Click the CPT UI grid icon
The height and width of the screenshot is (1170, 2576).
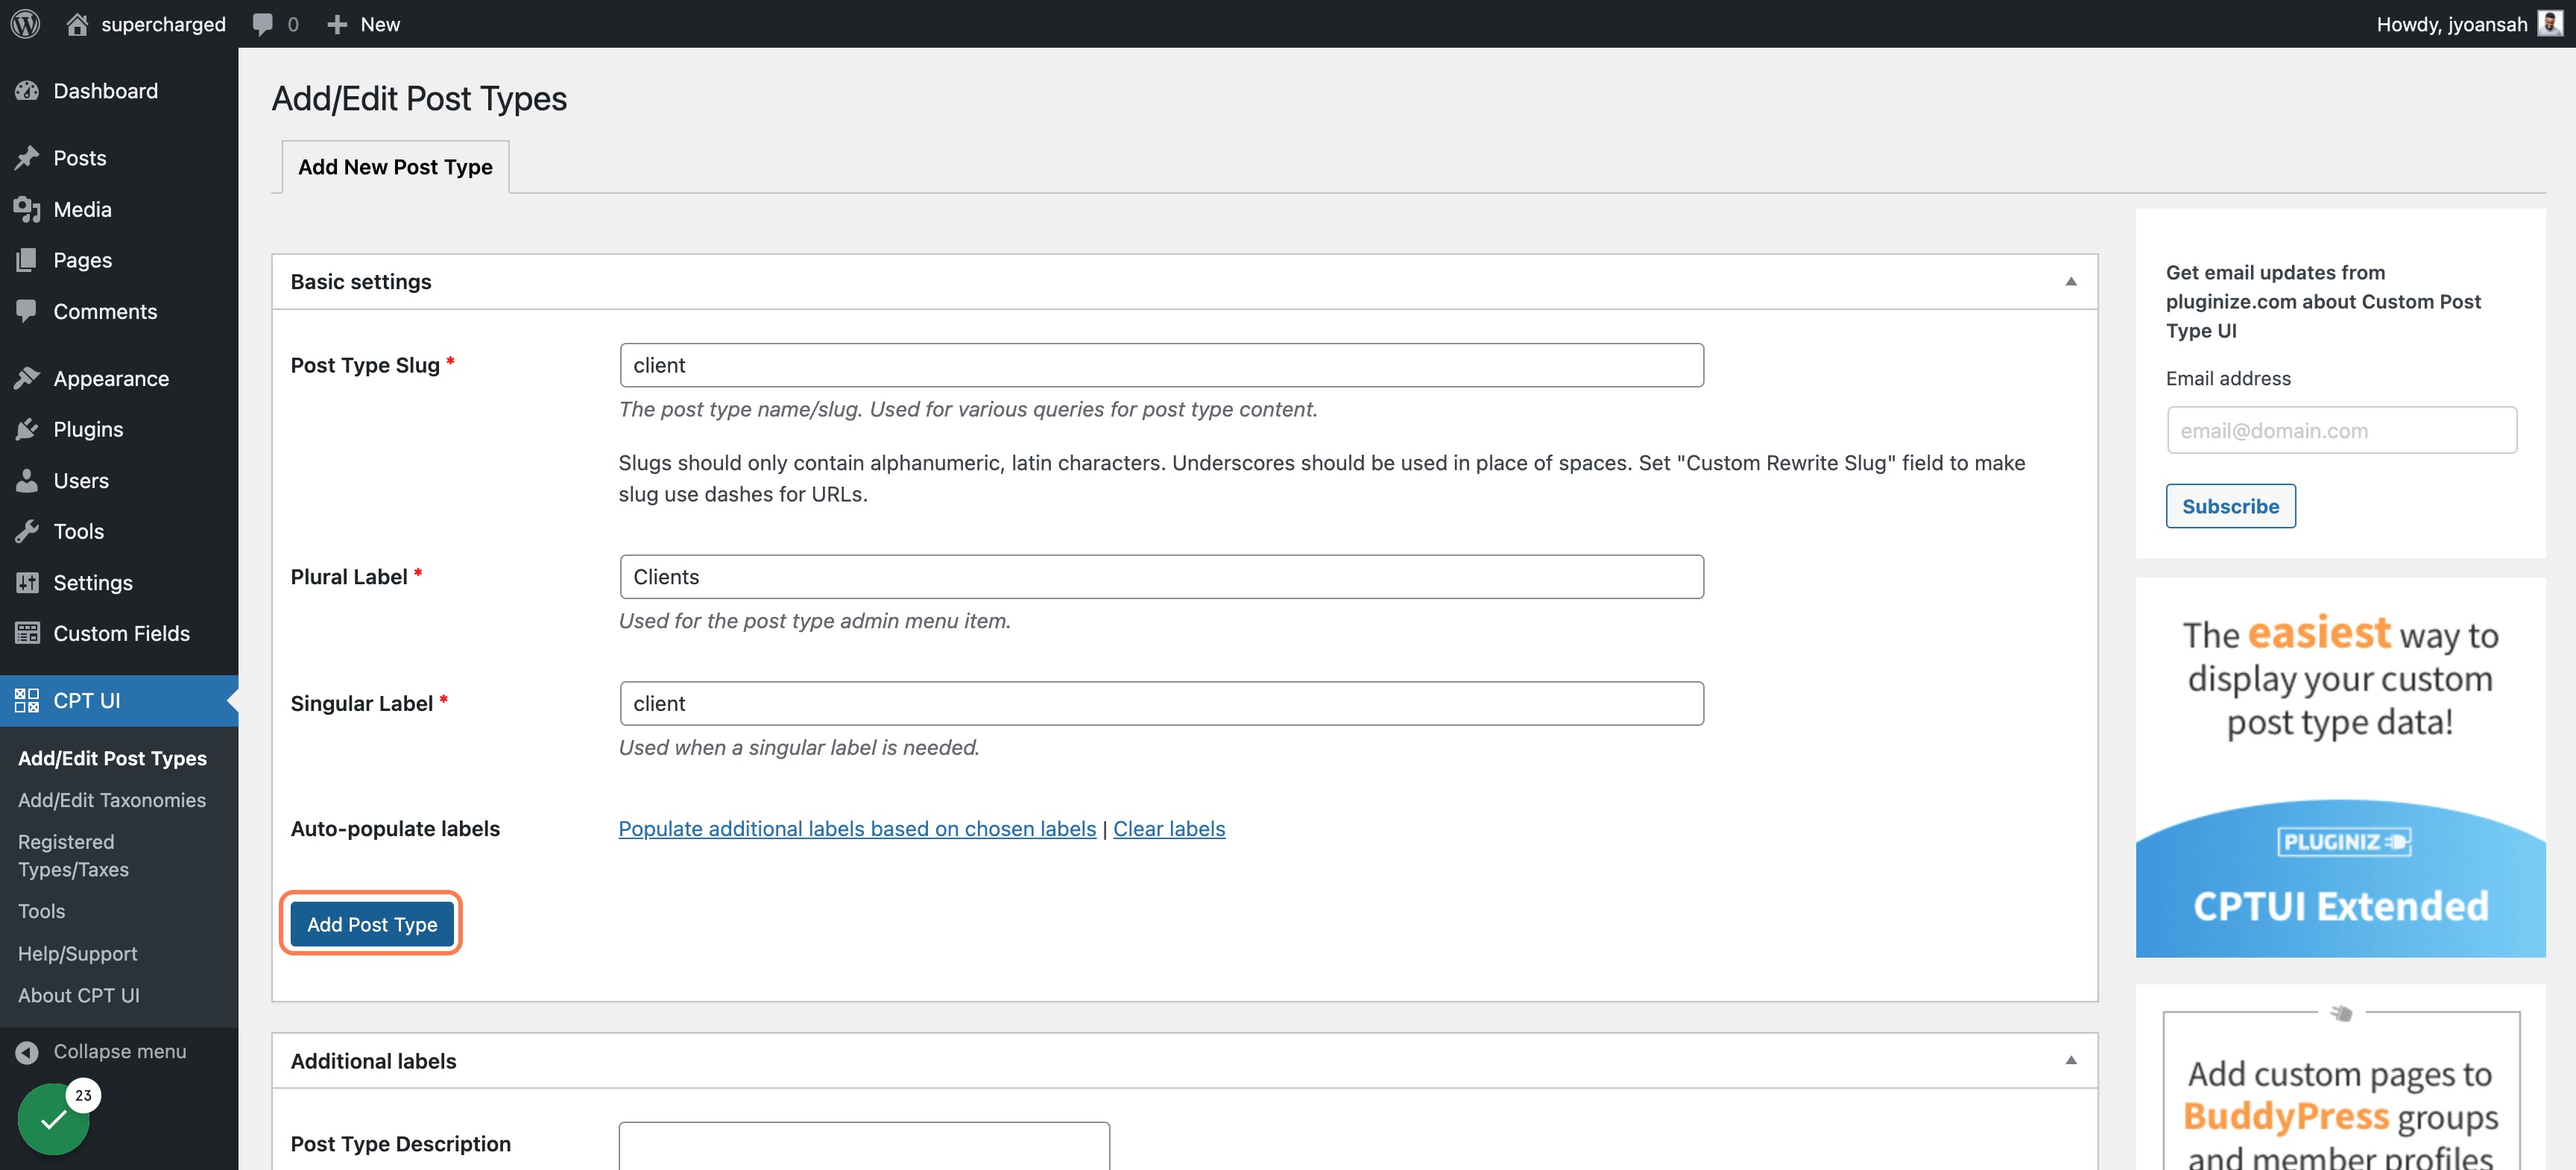[x=27, y=700]
